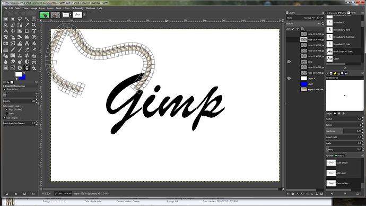The height and width of the screenshot is (206, 366).
Task: Select the Move tool
Action: coord(13,31)
